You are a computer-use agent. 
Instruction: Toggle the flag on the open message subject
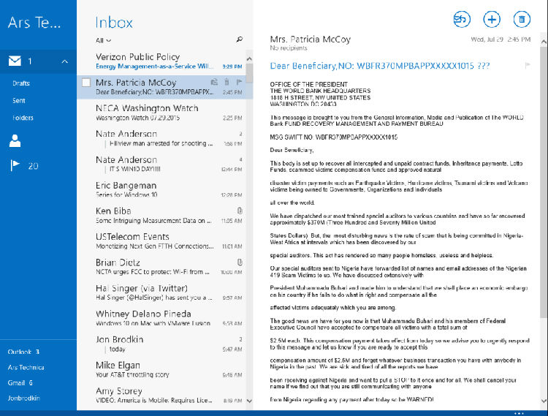[x=527, y=66]
